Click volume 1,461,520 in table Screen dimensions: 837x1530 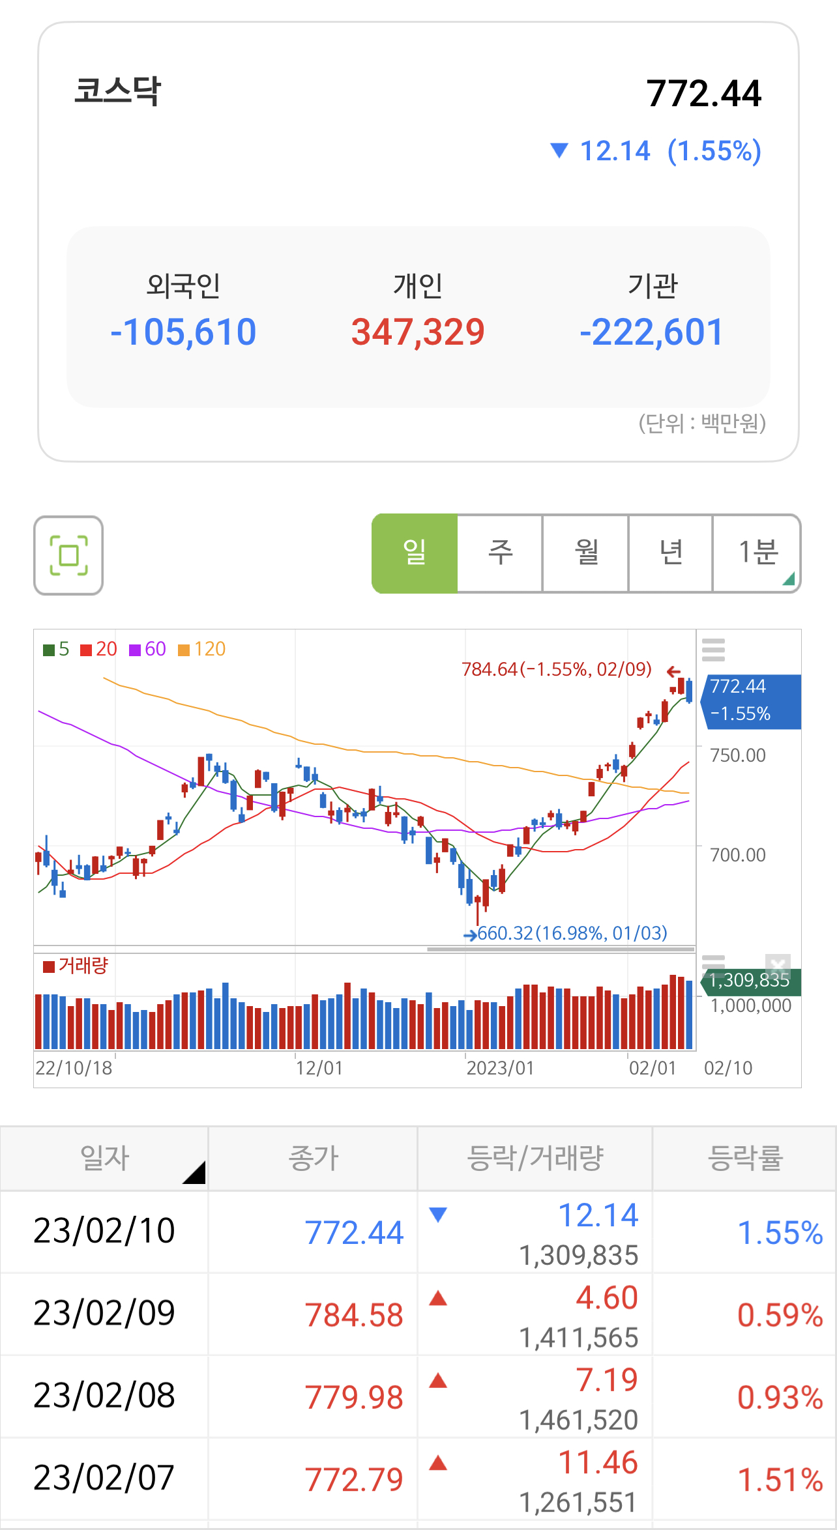[578, 1421]
